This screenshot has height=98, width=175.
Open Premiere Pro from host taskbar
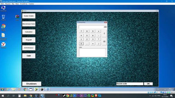82,96
